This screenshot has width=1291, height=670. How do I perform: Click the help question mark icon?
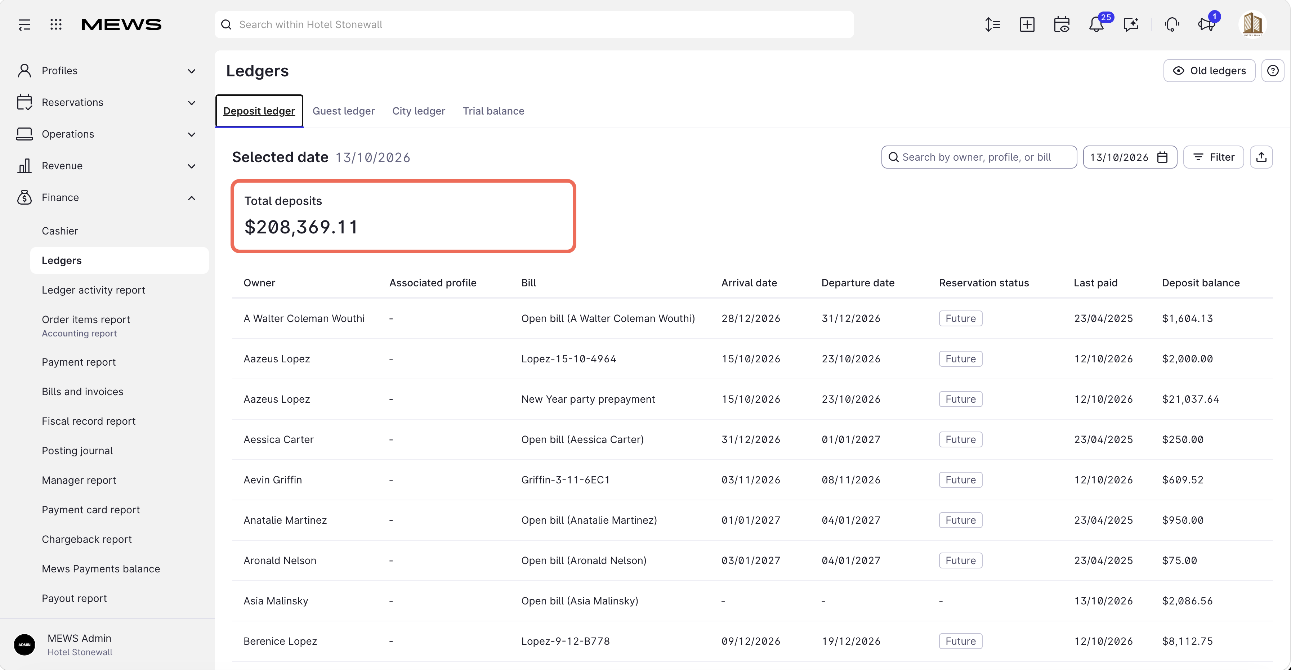pos(1273,71)
